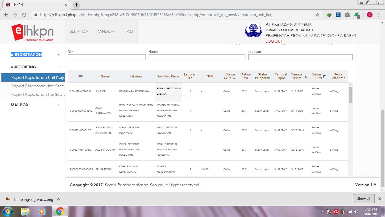This screenshot has width=385, height=217.
Task: Click the Status LHKPN sort icon
Action: point(324,76)
